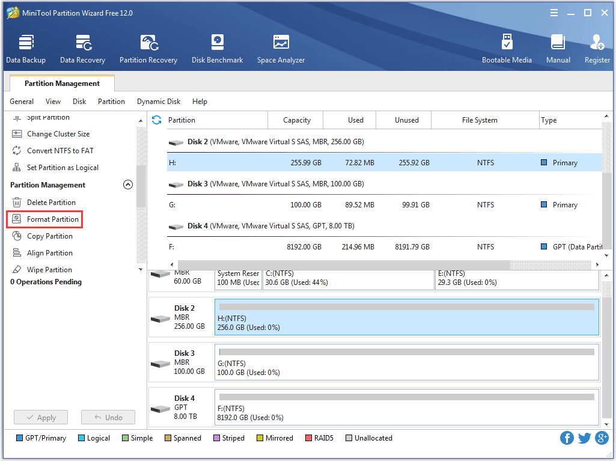
Task: Select the Partition Management tab
Action: (x=62, y=84)
